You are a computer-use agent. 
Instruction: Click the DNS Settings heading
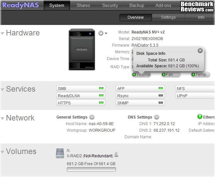pyautogui.click(x=140, y=117)
